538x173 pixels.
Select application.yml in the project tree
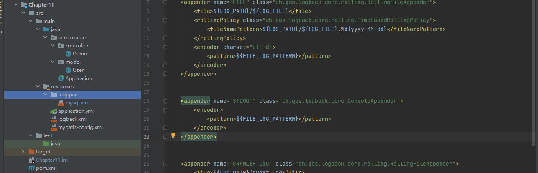click(x=76, y=111)
